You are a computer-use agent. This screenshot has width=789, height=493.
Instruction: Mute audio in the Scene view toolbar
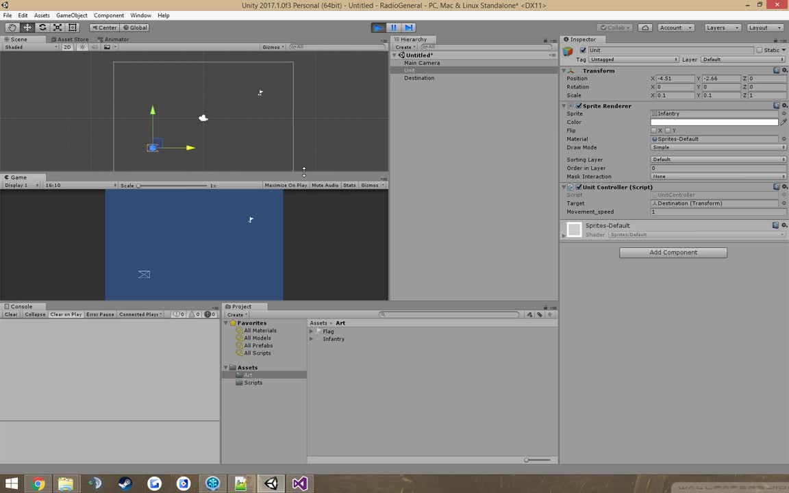pyautogui.click(x=95, y=47)
